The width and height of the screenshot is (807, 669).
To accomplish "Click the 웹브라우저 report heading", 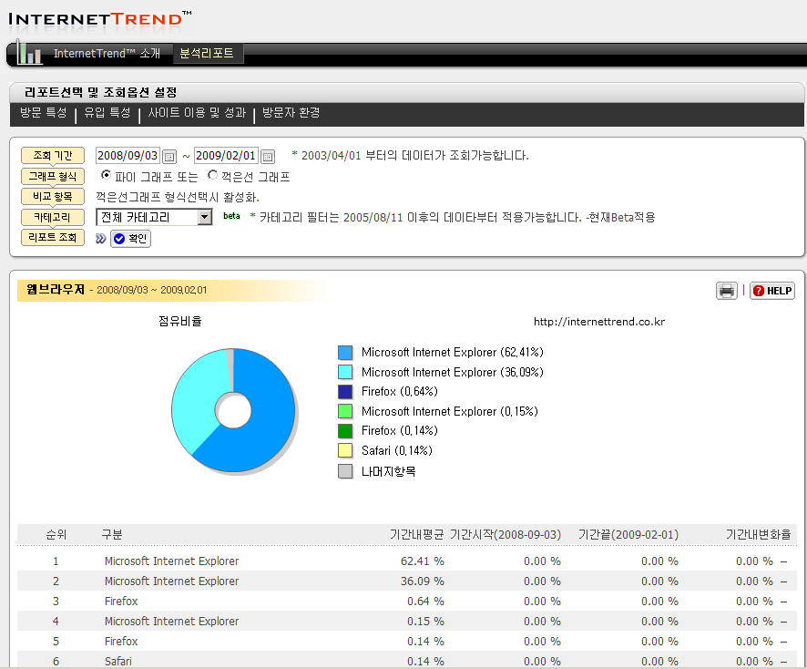I will (x=55, y=290).
